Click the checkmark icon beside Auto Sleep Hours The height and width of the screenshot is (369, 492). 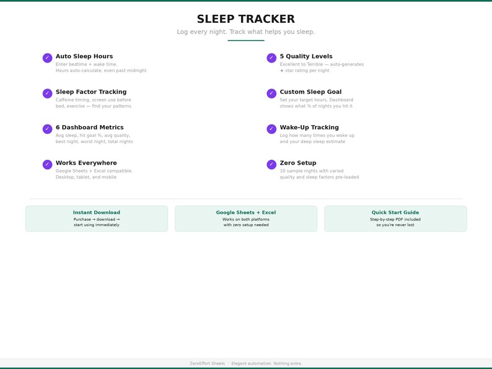pos(47,58)
